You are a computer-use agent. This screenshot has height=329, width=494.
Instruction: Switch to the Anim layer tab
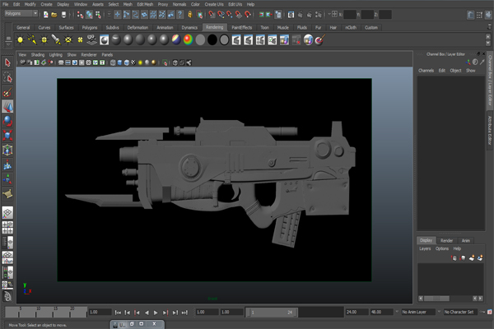pos(466,241)
